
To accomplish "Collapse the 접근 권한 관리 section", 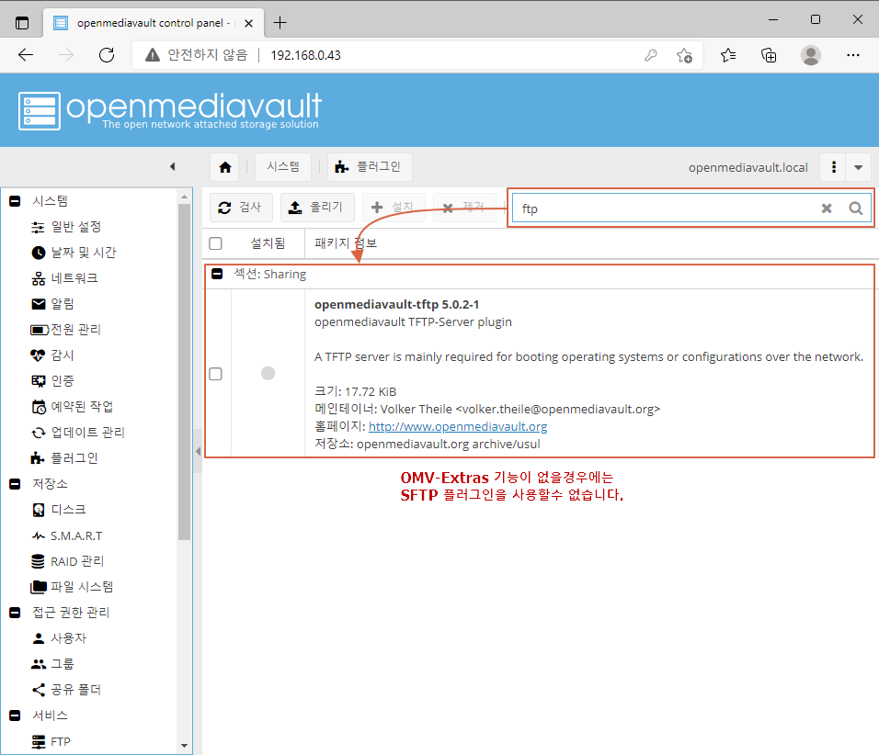I will 15,613.
